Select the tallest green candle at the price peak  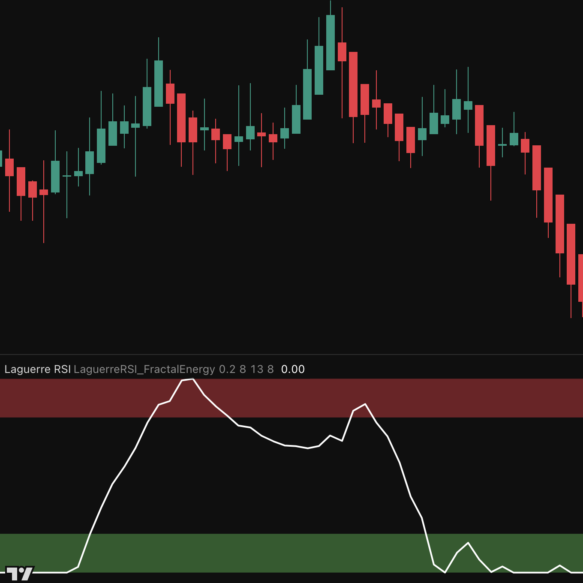[x=330, y=43]
